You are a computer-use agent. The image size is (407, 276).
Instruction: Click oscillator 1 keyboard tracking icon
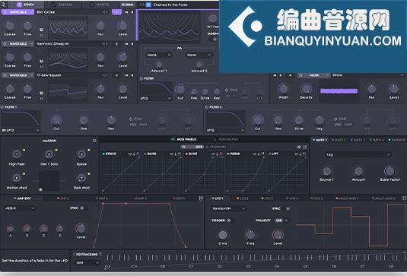pos(41,30)
